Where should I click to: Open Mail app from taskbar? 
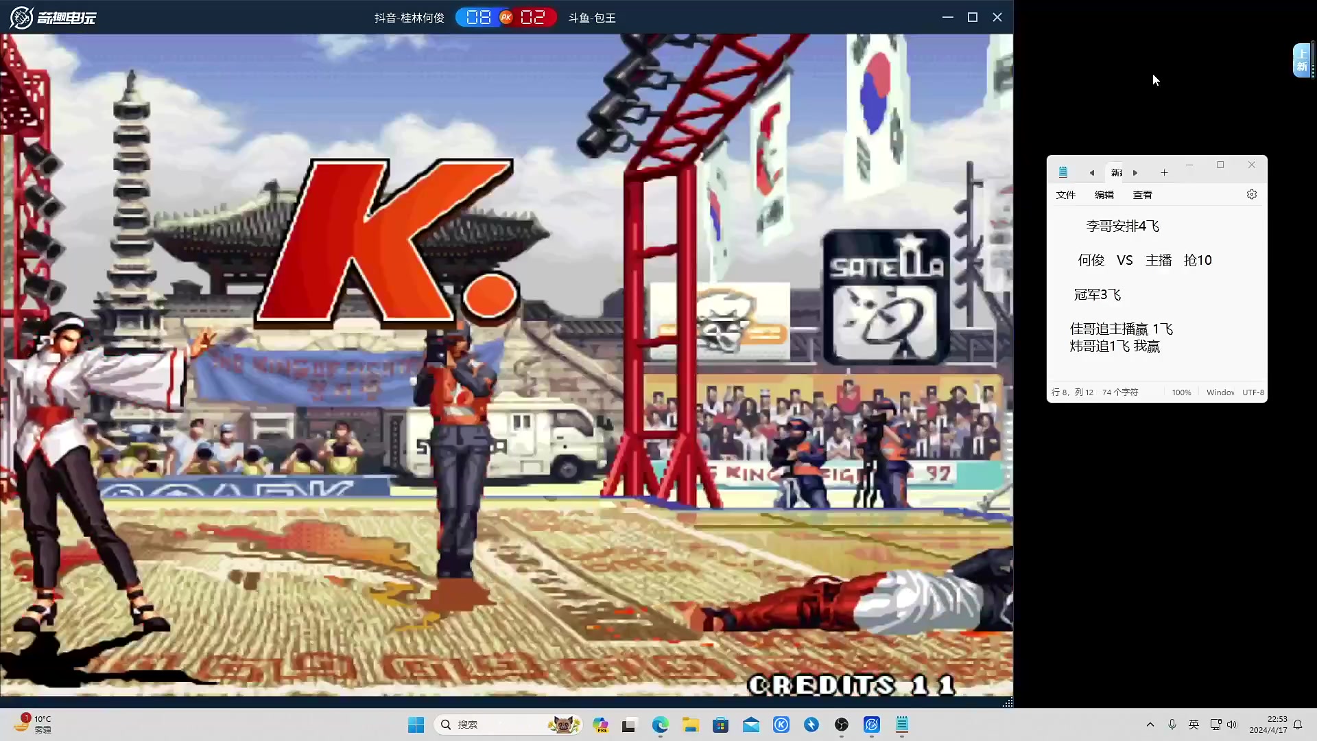click(750, 725)
